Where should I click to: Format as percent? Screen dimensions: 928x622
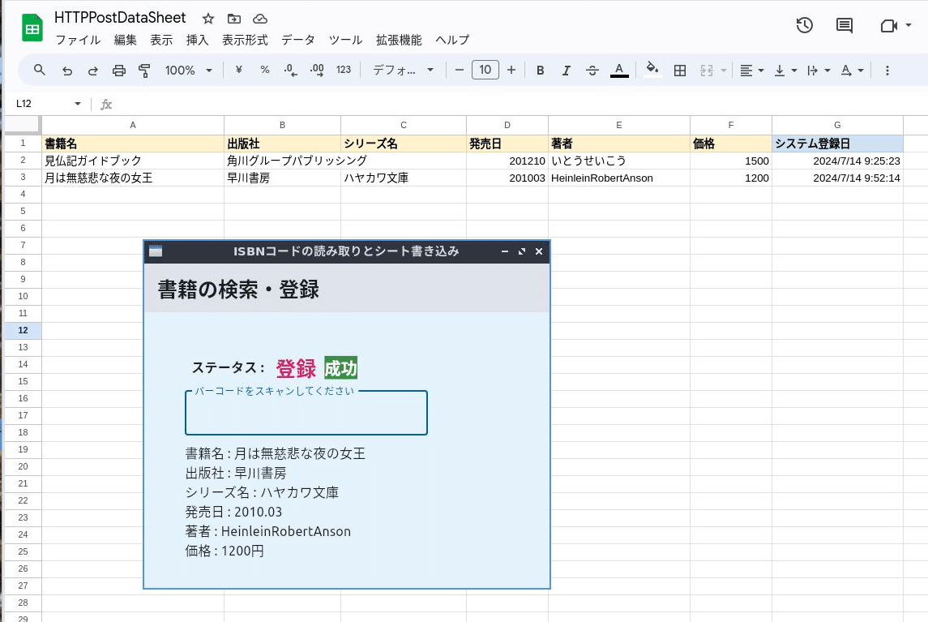click(264, 70)
